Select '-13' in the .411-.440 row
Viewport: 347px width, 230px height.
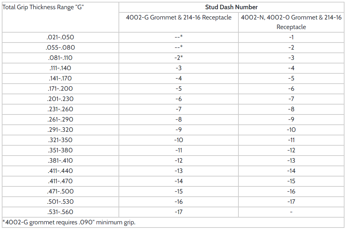[178, 171]
